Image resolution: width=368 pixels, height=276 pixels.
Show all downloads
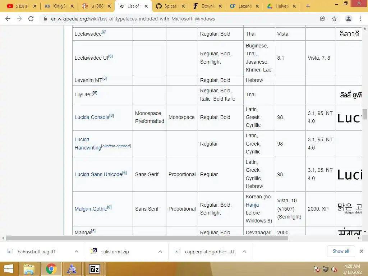pos(341,251)
